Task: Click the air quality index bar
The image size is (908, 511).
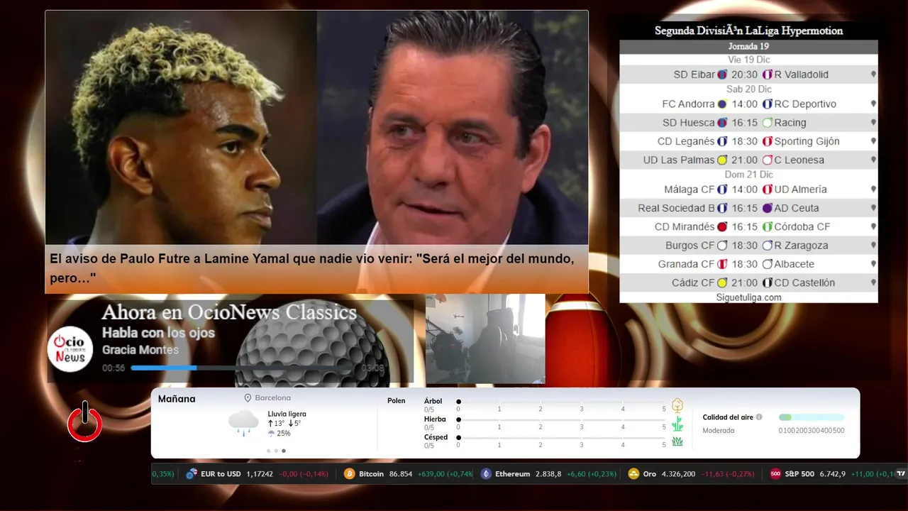Action: coord(812,417)
